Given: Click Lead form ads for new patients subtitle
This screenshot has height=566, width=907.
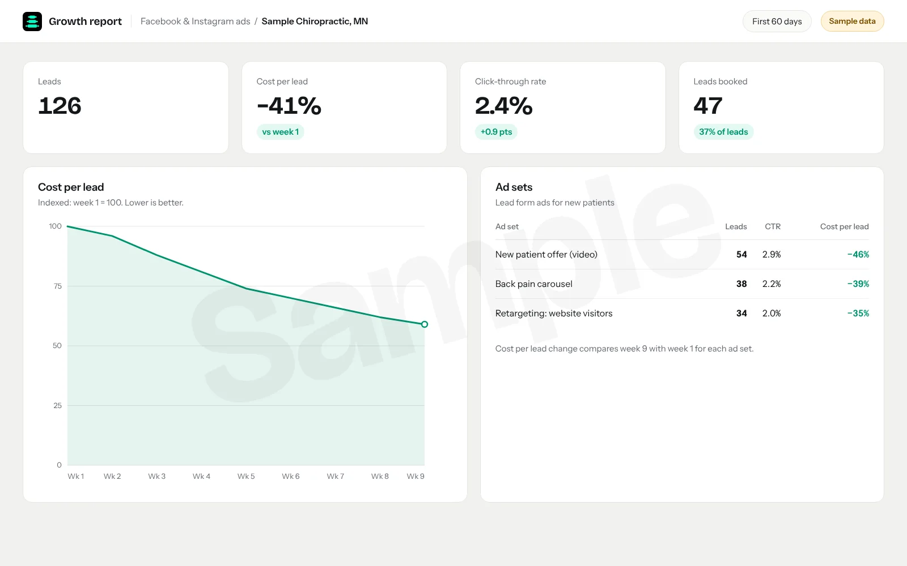Looking at the screenshot, I should tap(554, 203).
